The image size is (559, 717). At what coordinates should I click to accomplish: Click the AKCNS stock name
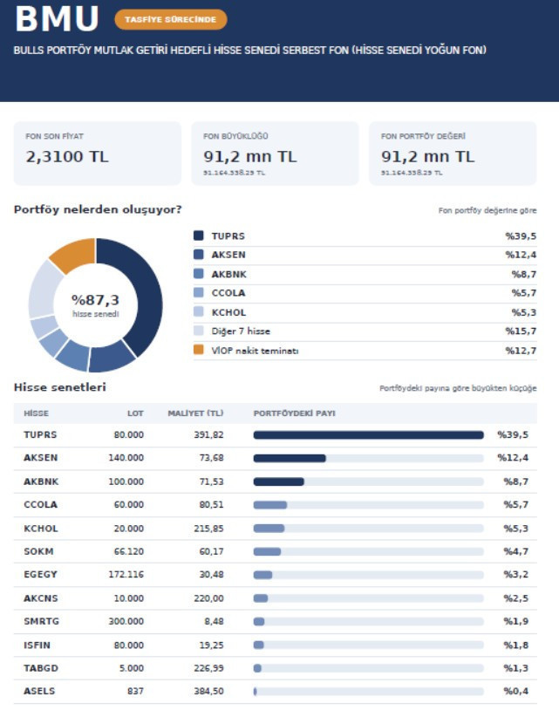pyautogui.click(x=41, y=598)
